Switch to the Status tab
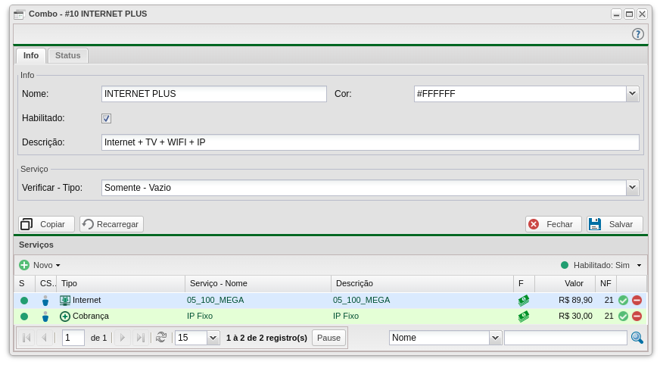The image size is (660, 368). pos(67,56)
